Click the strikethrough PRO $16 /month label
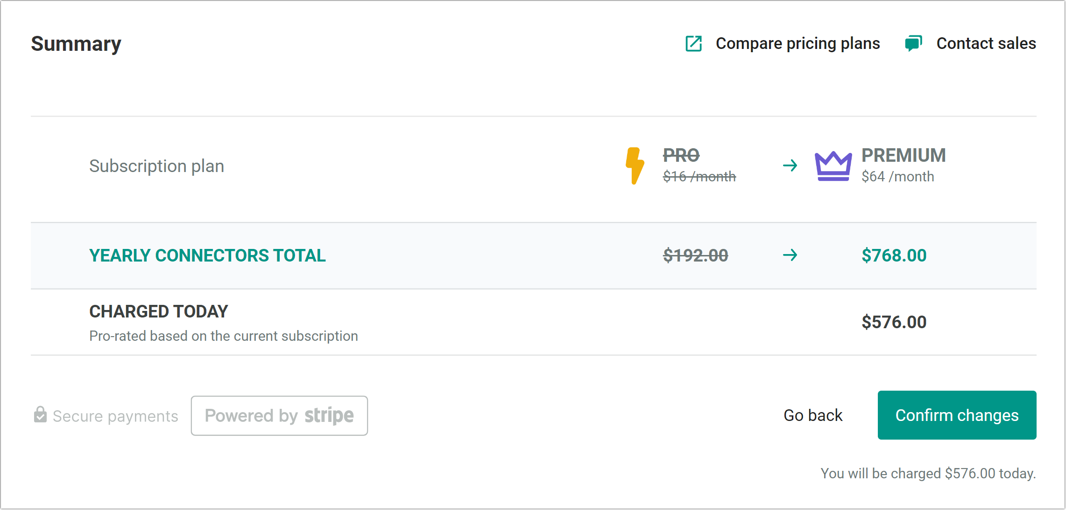Image resolution: width=1066 pixels, height=510 pixels. (699, 165)
